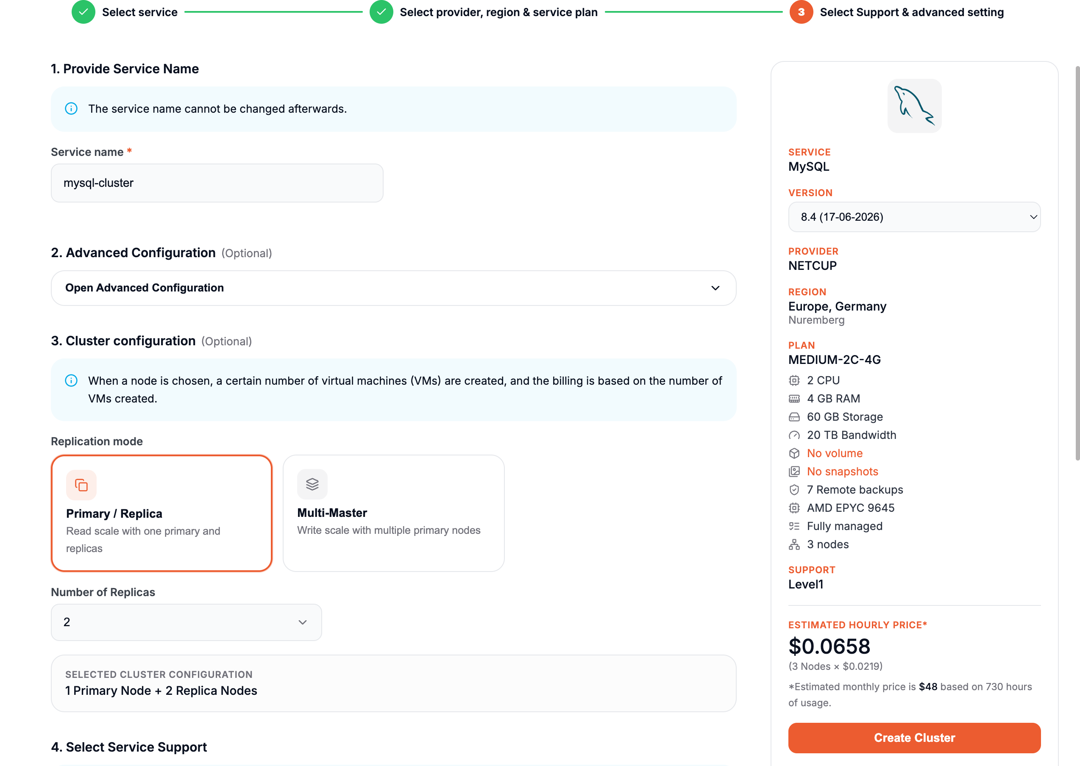Click into the Service name input field
Viewport: 1080px width, 766px height.
[x=217, y=183]
